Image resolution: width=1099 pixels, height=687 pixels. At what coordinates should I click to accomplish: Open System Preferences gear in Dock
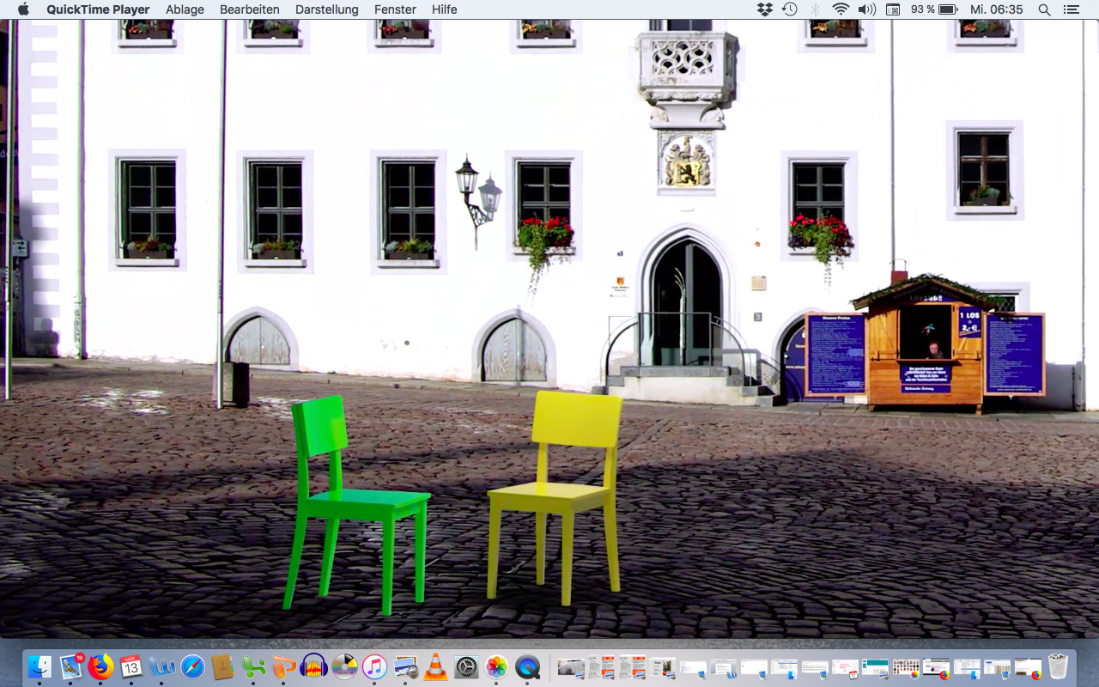[466, 666]
